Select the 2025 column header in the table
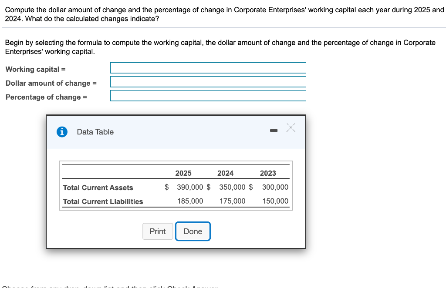This screenshot has height=288, width=446. point(183,173)
